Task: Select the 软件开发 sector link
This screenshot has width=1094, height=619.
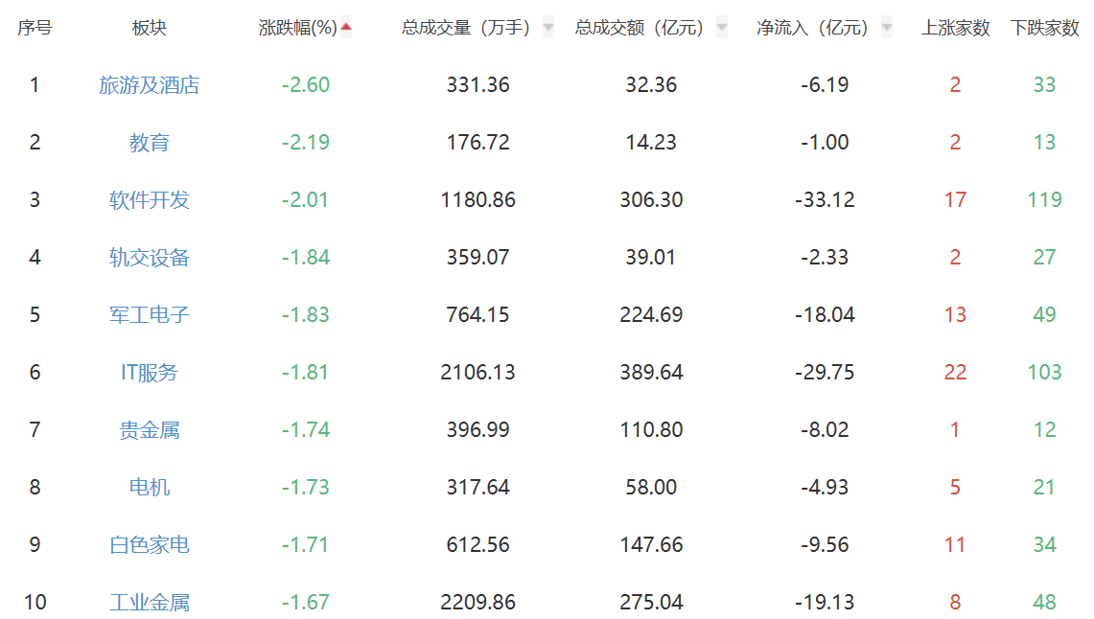Action: (x=149, y=200)
